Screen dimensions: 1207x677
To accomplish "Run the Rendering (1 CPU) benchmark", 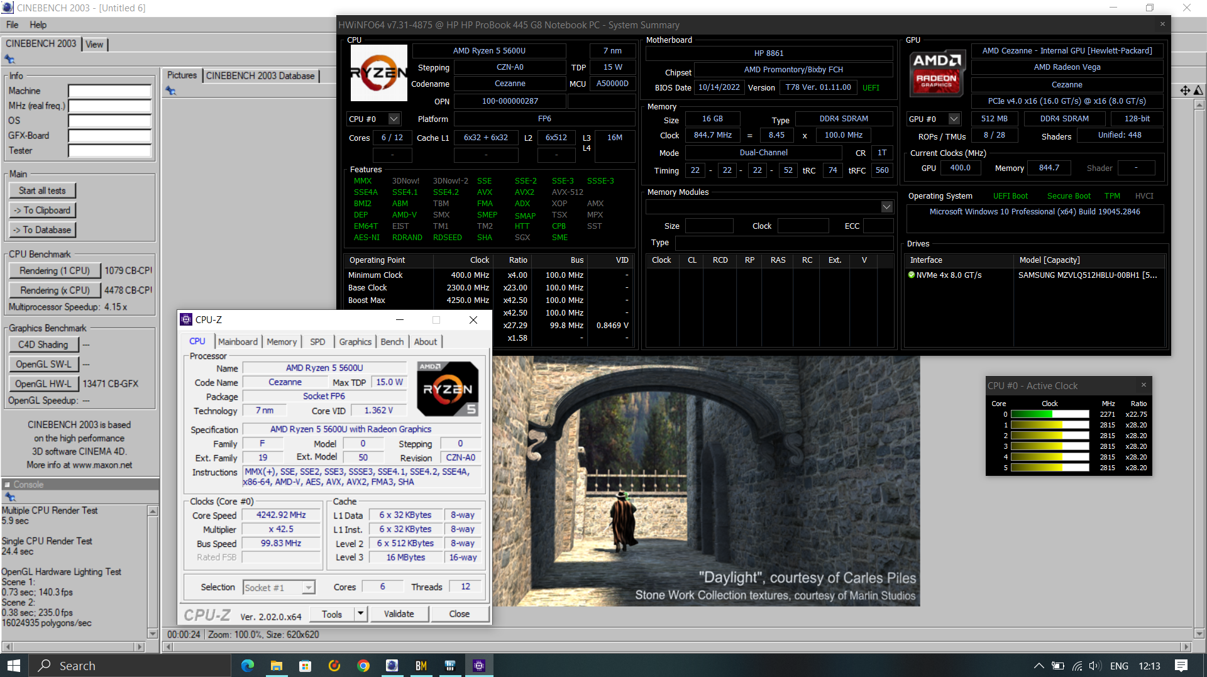I will click(55, 270).
